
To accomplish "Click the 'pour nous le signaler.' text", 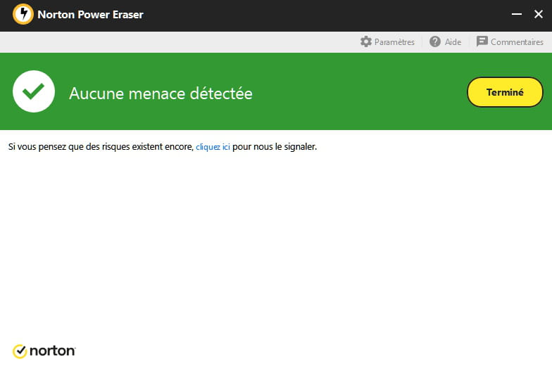I will pos(275,146).
